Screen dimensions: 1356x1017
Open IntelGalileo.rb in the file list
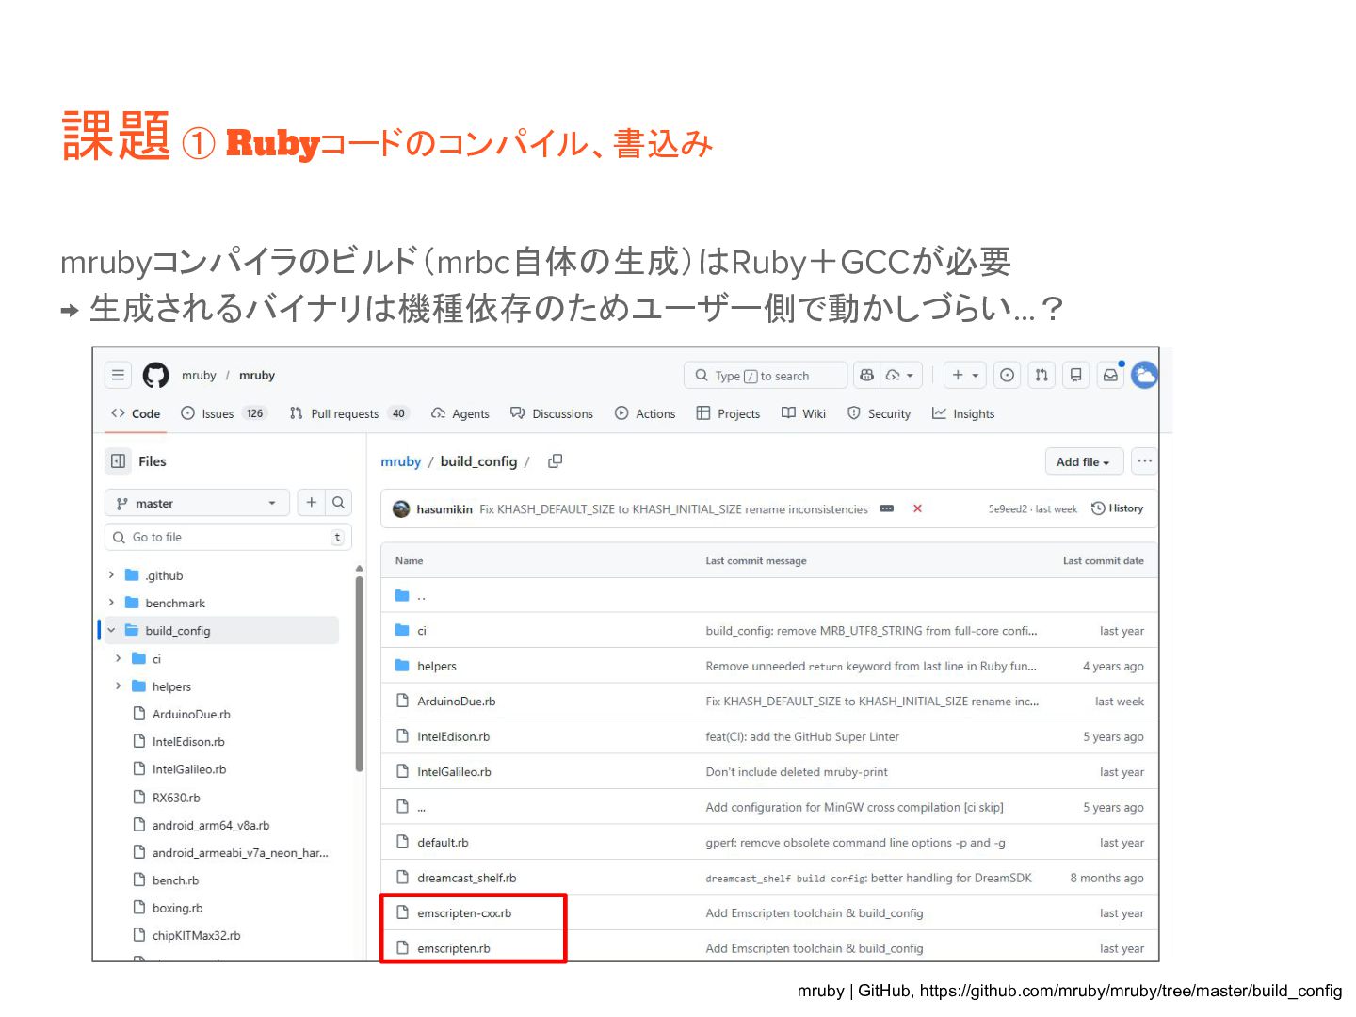454,772
